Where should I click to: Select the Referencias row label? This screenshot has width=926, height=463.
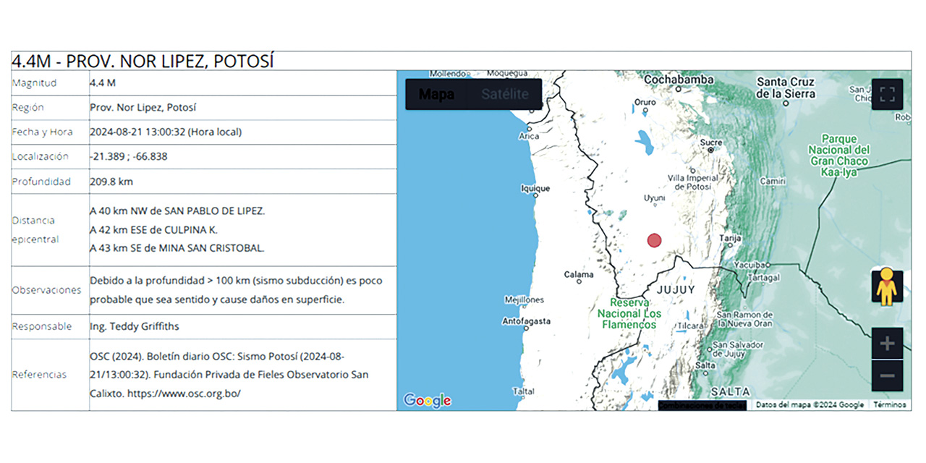pyautogui.click(x=39, y=375)
